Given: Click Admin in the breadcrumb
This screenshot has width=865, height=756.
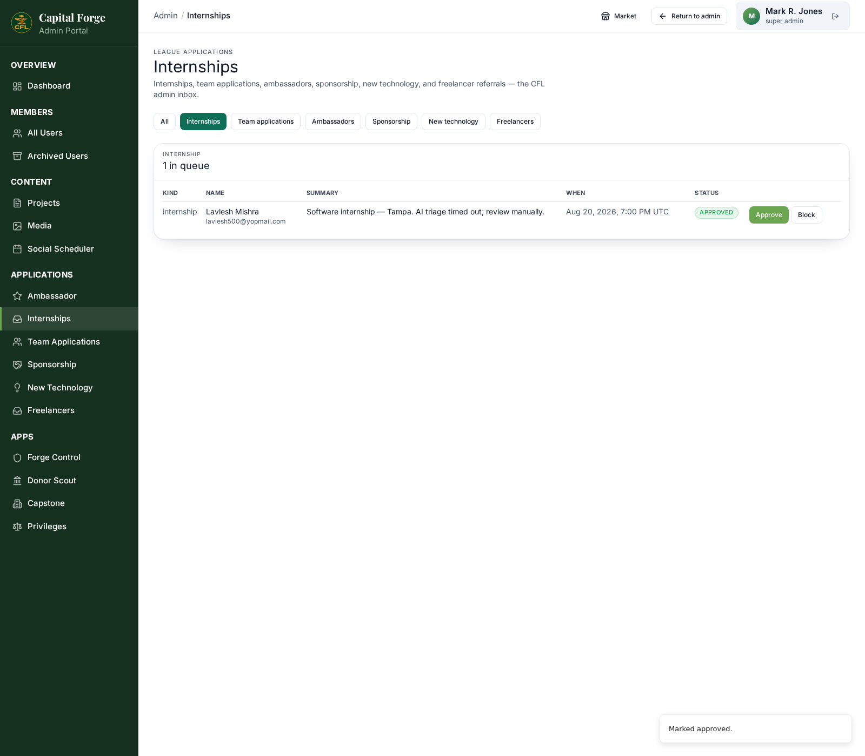Looking at the screenshot, I should (165, 16).
